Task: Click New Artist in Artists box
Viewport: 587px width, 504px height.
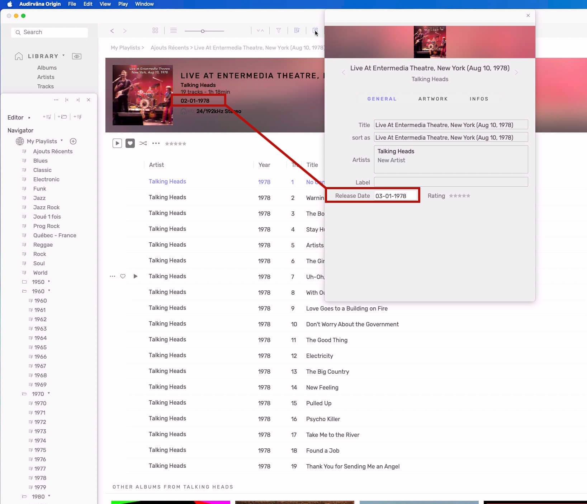Action: tap(391, 160)
